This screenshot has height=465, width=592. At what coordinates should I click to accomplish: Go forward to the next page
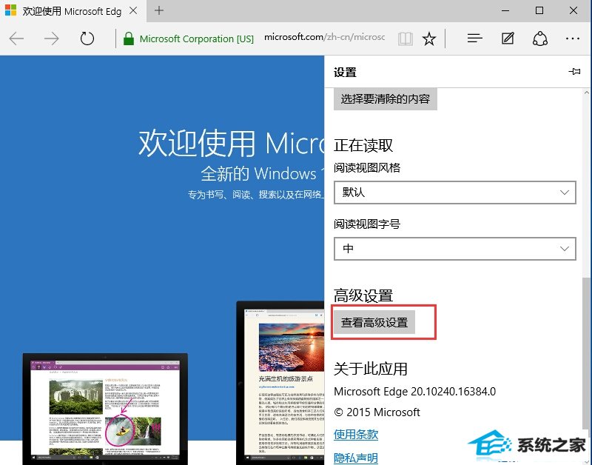click(51, 39)
